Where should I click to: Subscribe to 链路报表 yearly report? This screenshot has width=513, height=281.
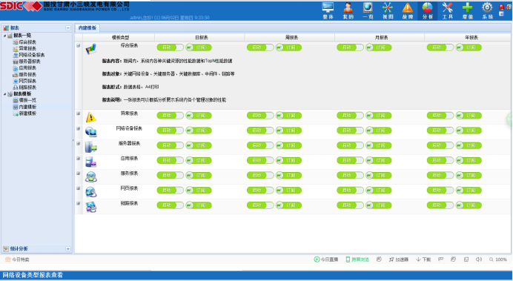pyautogui.click(x=469, y=205)
